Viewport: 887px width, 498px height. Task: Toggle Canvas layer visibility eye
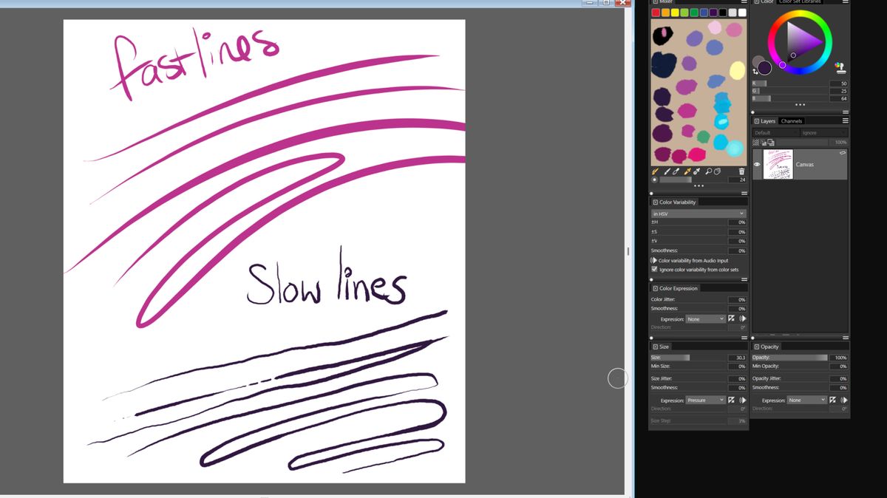(x=757, y=165)
